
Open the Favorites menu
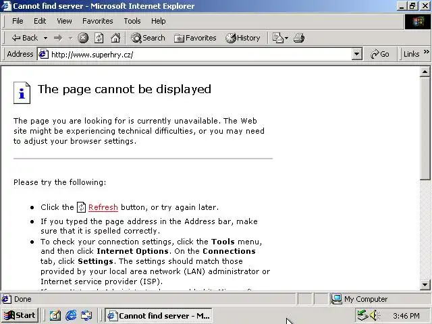(x=97, y=21)
